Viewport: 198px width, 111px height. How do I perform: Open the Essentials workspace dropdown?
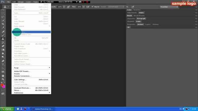tap(169, 7)
